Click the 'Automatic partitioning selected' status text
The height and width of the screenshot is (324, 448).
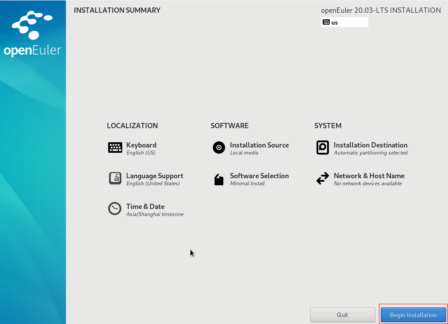point(371,153)
